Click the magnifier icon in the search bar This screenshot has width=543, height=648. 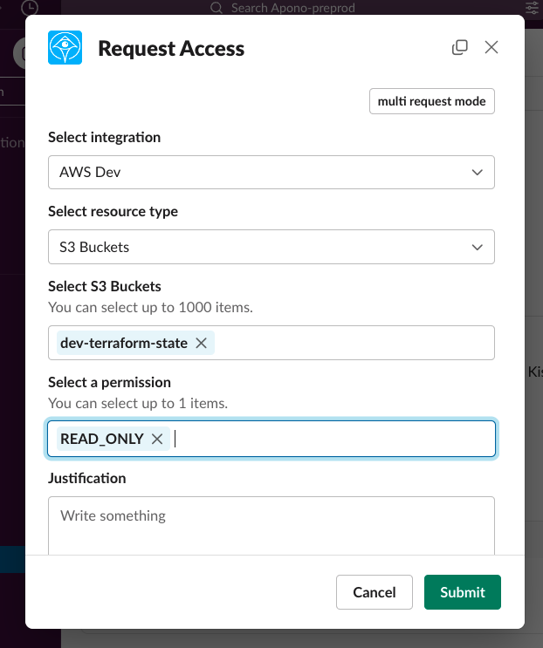coord(217,8)
